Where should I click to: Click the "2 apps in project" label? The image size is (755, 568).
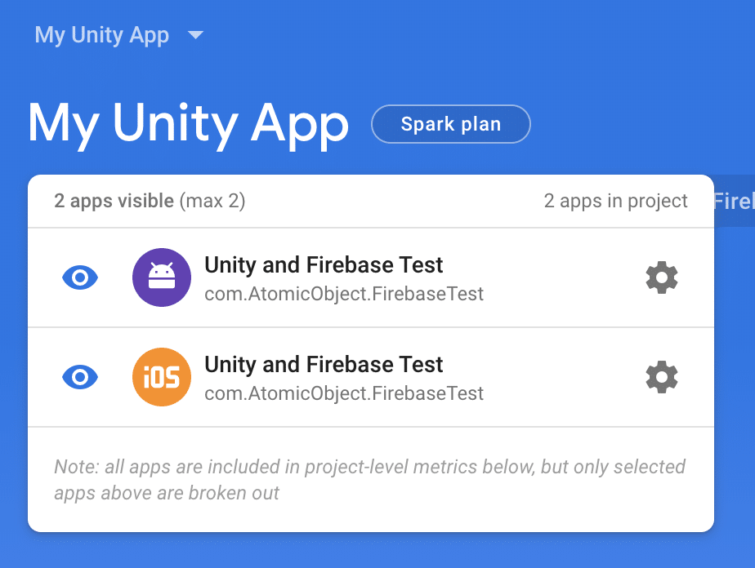click(x=616, y=201)
